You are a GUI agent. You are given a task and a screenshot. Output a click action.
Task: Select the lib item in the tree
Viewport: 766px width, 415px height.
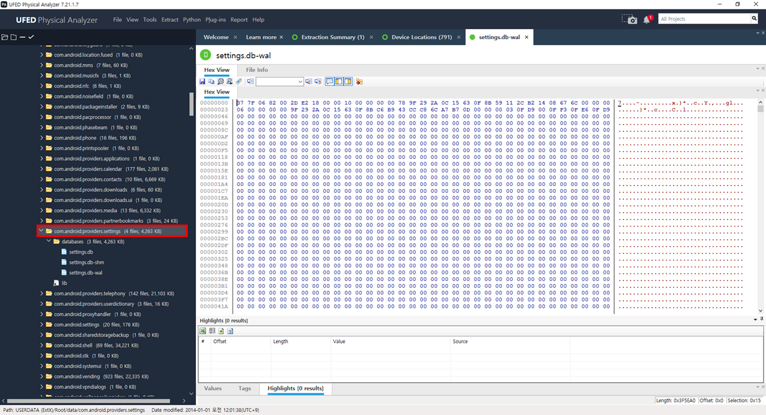pyautogui.click(x=64, y=283)
